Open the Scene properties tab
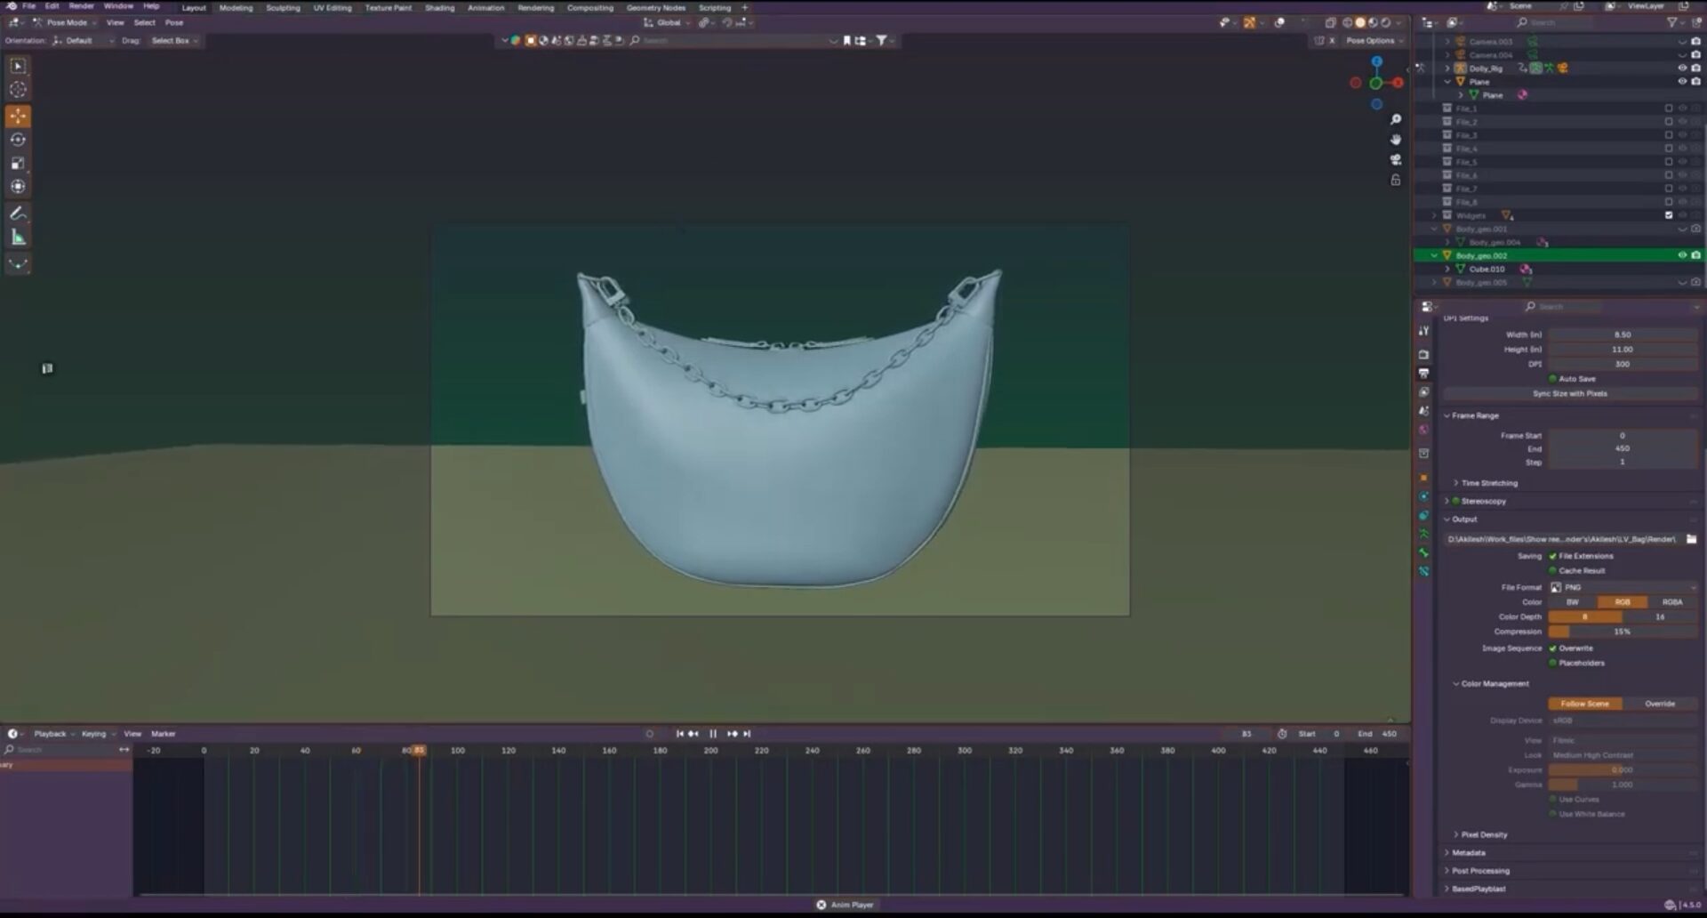This screenshot has height=918, width=1707. (1424, 410)
